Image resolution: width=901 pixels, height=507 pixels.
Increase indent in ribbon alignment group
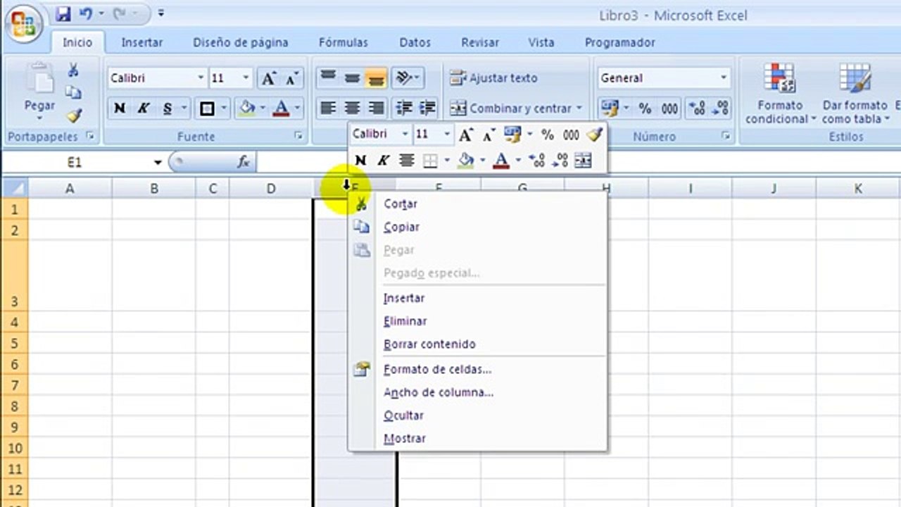427,108
